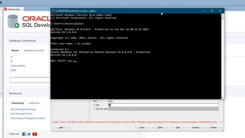Open the Community tab in Resources
The image size is (245, 138).
pos(18,103)
